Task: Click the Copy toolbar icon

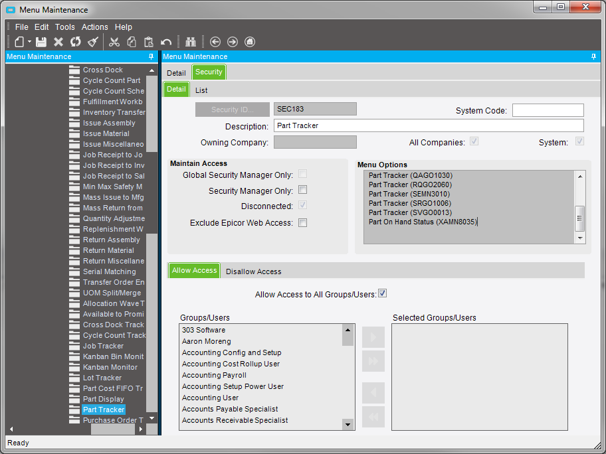Action: (x=132, y=42)
